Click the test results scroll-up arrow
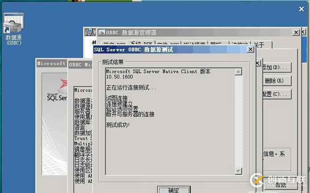Viewport: 310px width, 193px height. coord(239,72)
